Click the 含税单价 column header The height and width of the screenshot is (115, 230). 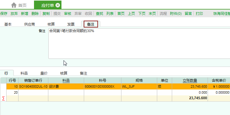[219, 81]
